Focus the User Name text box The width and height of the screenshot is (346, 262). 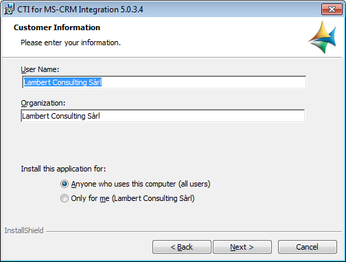coord(164,82)
